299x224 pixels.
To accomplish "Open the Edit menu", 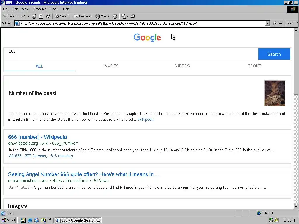I will [x=15, y=9].
